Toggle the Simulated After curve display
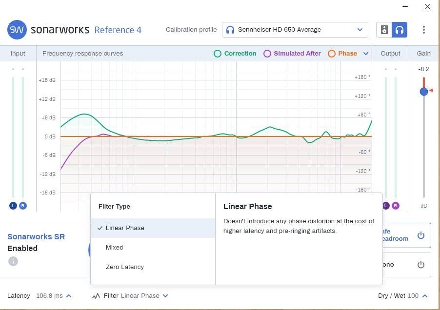This screenshot has width=440, height=310. [x=292, y=54]
